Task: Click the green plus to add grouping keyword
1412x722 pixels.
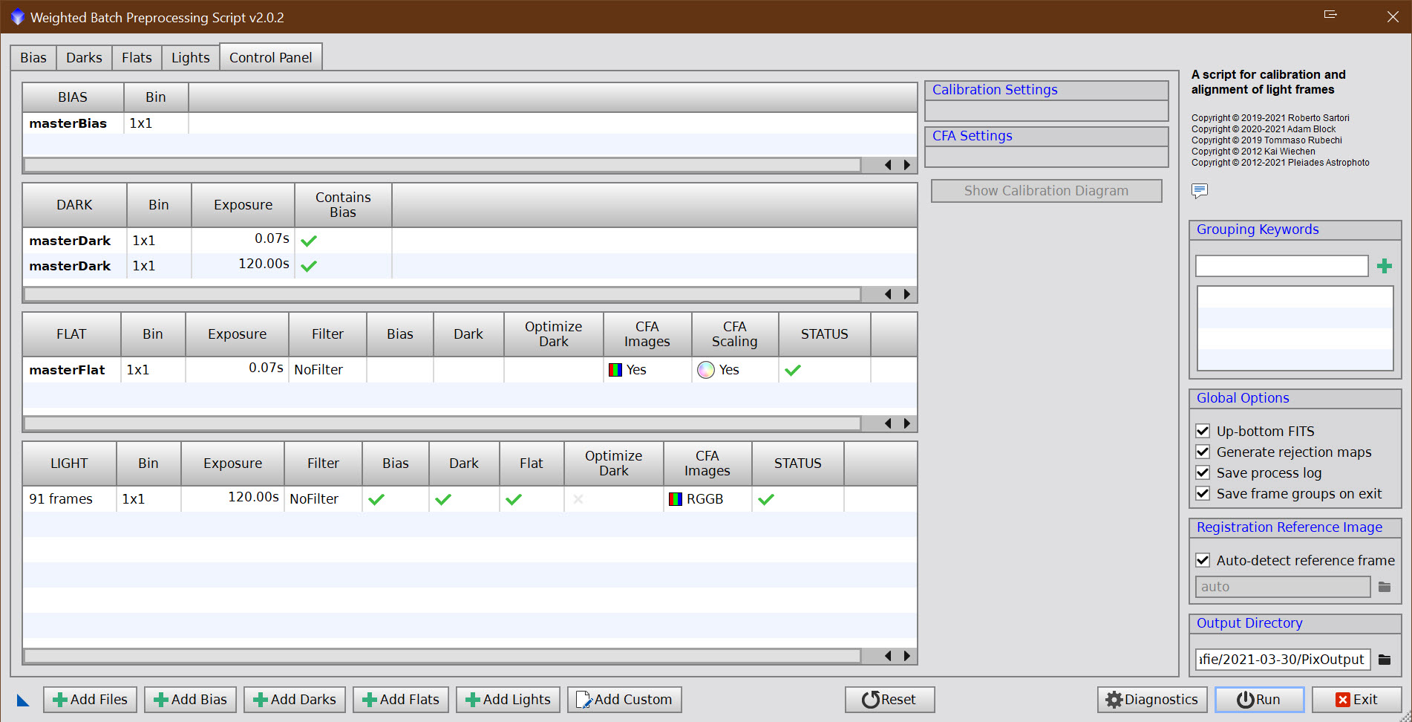Action: pos(1384,266)
